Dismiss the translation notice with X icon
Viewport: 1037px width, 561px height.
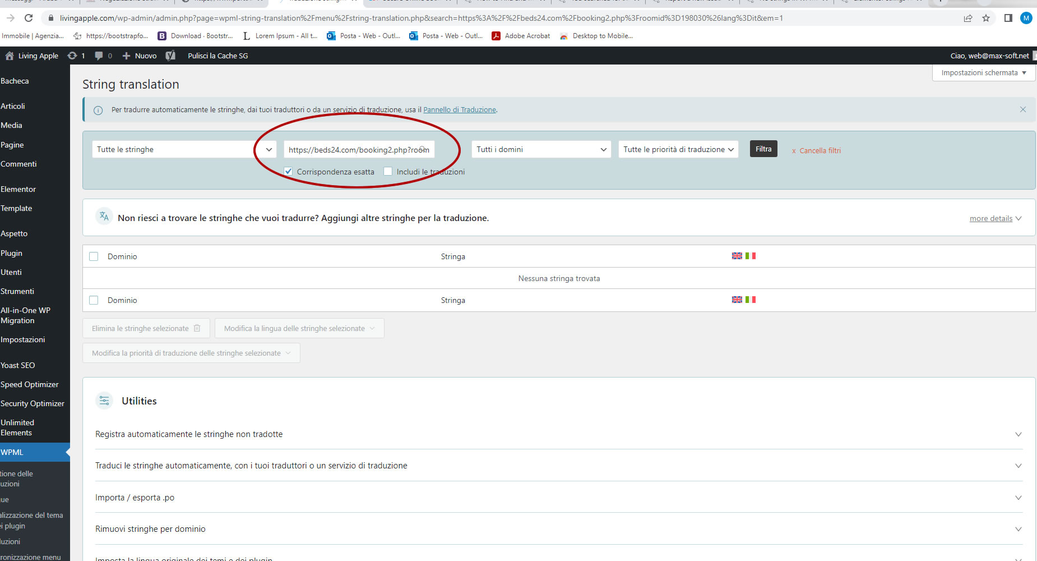[x=1023, y=109]
